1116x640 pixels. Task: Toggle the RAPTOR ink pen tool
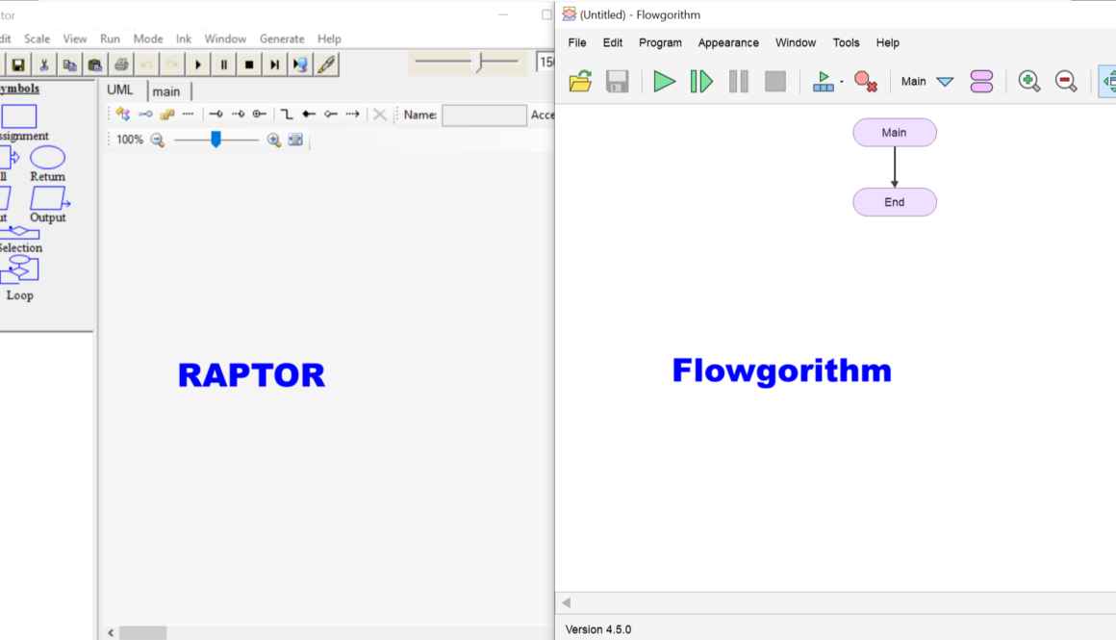(x=326, y=64)
